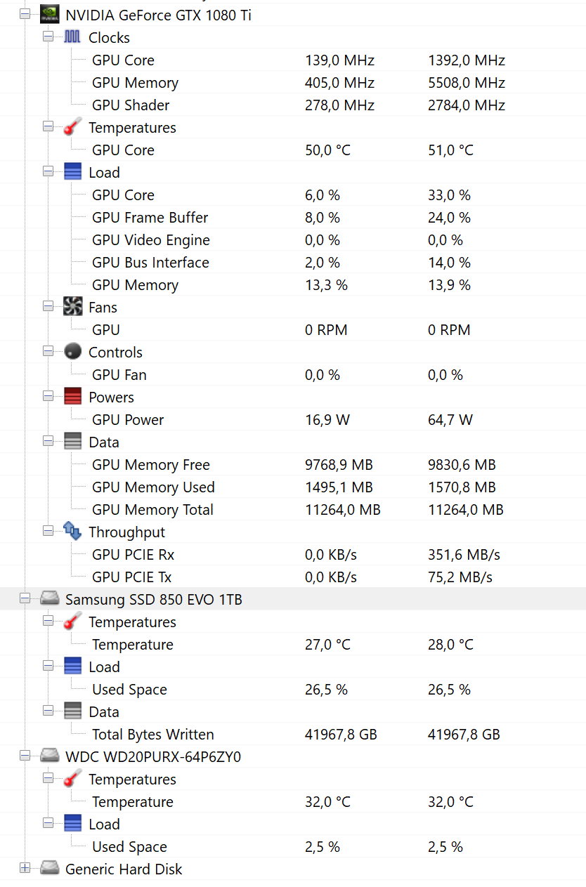
Task: Click the thermometer icon beside GPU Temperatures
Action: [x=72, y=127]
